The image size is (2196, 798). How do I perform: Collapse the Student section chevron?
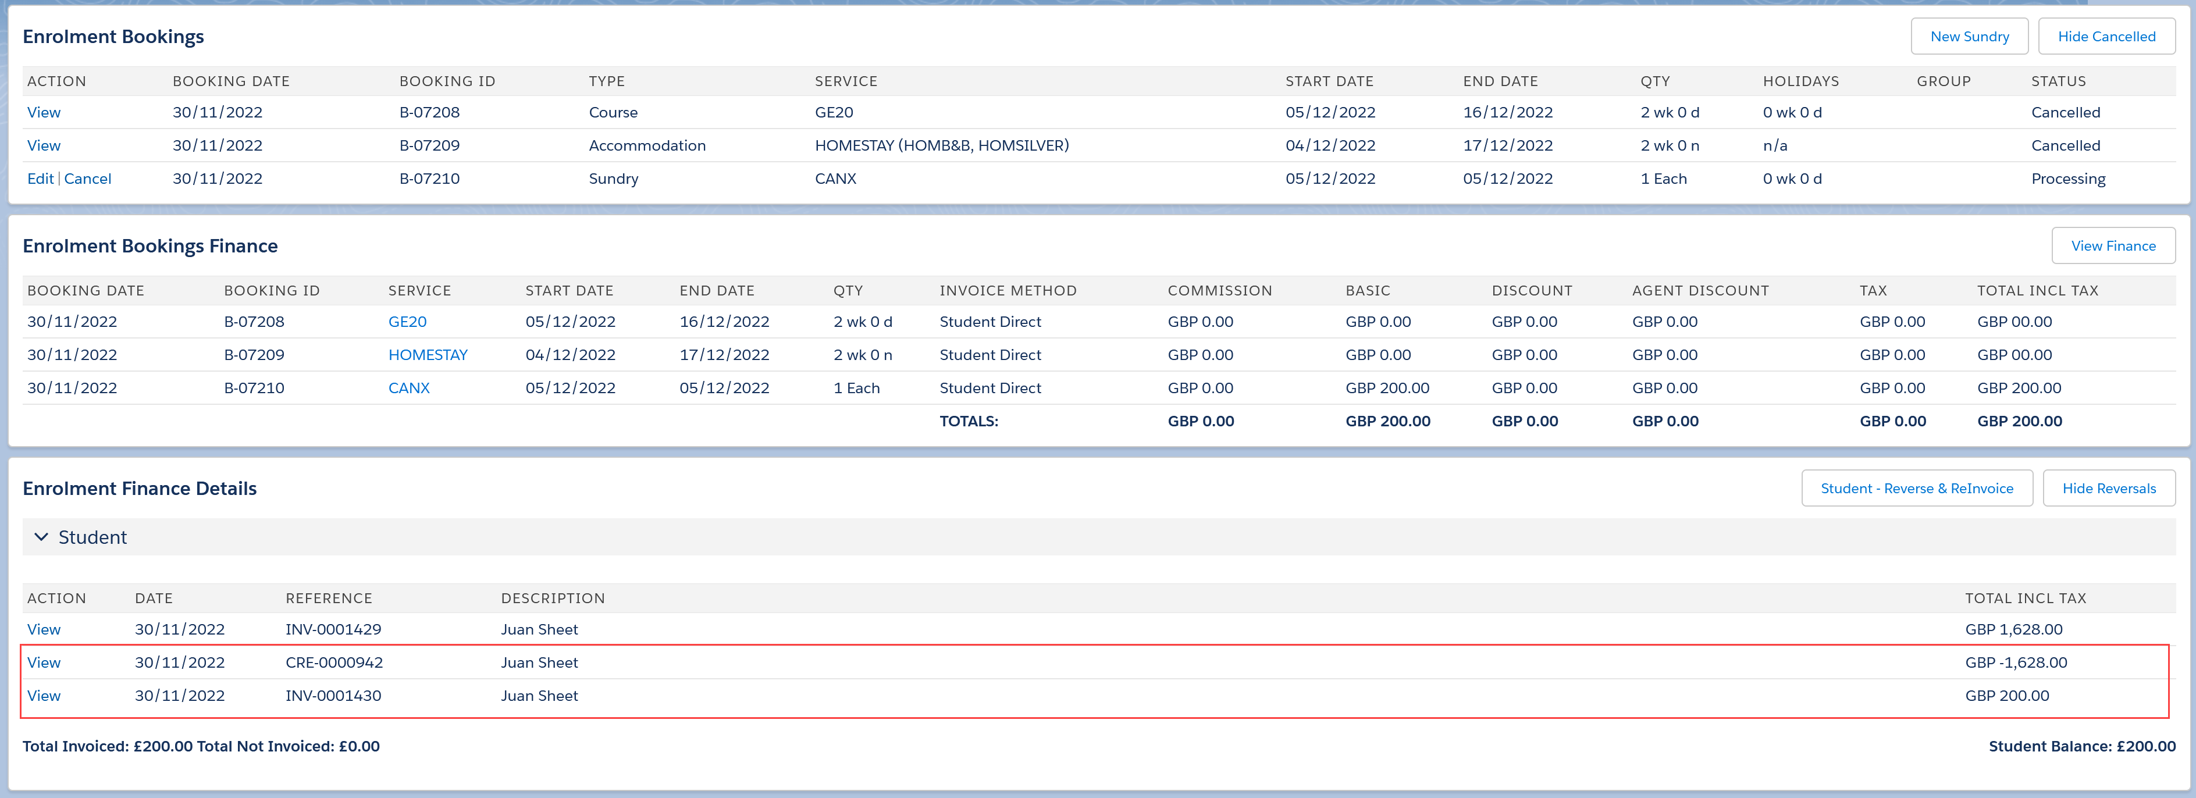(x=40, y=537)
